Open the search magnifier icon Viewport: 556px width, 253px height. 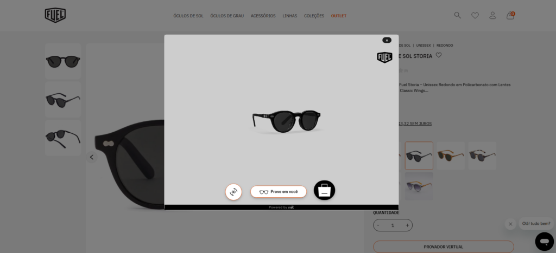pos(457,16)
